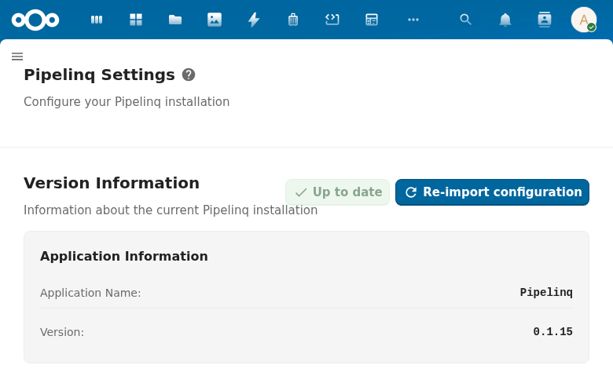Select the Pipelinq application name value

(546, 292)
